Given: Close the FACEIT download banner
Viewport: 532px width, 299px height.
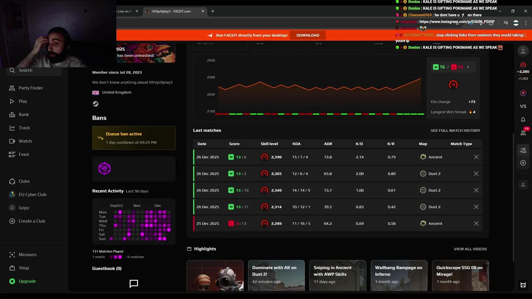Looking at the screenshot, I should pos(525,35).
